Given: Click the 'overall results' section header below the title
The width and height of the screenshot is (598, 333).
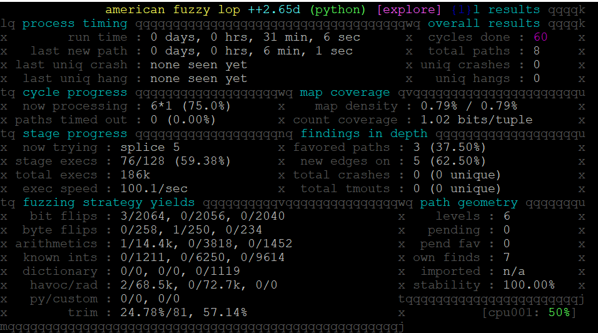Looking at the screenshot, I should pos(484,24).
